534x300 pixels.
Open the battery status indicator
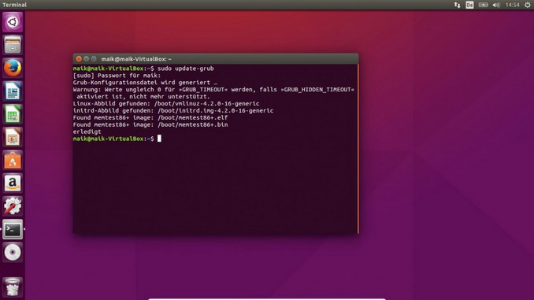point(483,5)
